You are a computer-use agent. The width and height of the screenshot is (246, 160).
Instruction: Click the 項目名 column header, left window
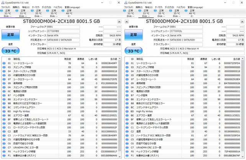pyautogui.click(x=16, y=59)
